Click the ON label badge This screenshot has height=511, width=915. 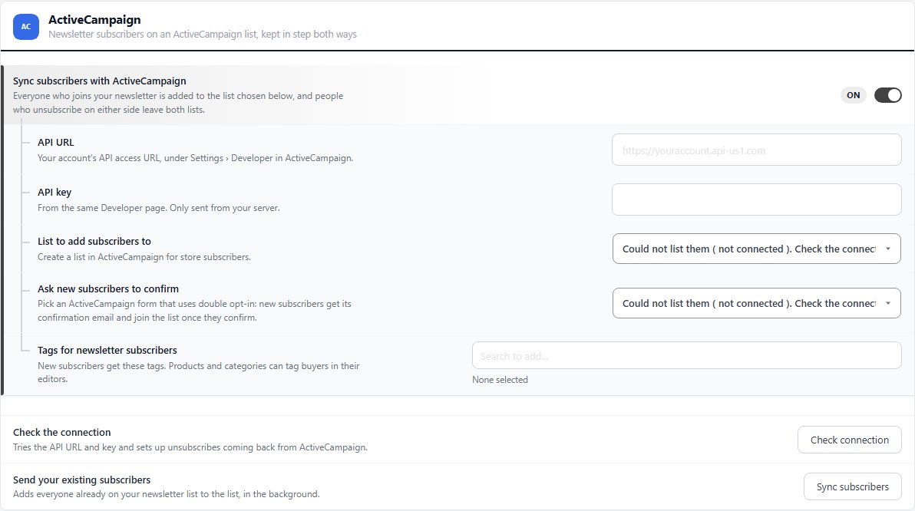(x=853, y=95)
